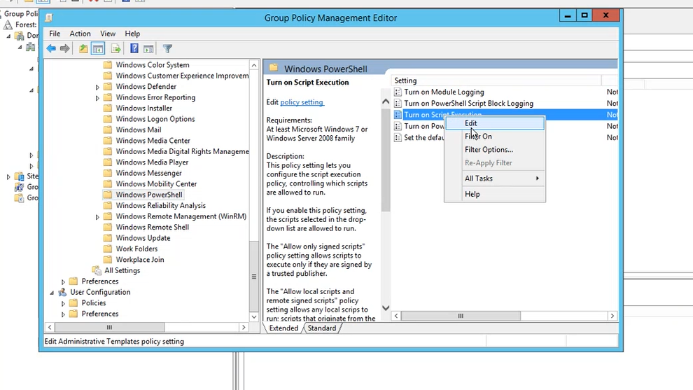
Task: Switch to the Standard tab
Action: [322, 328]
